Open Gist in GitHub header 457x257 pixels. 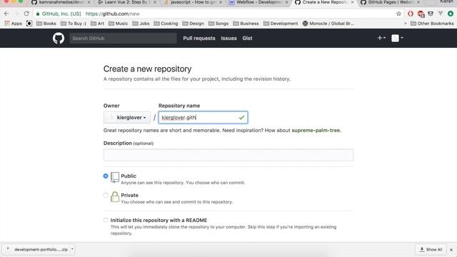click(x=247, y=38)
